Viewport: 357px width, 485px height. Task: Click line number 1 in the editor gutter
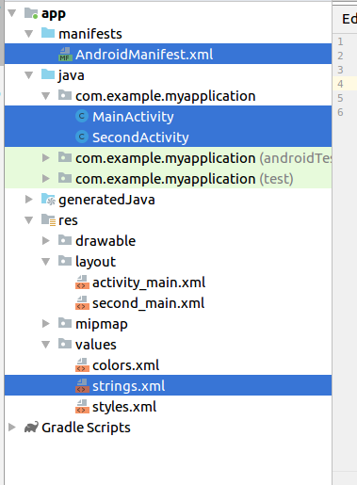[x=340, y=41]
